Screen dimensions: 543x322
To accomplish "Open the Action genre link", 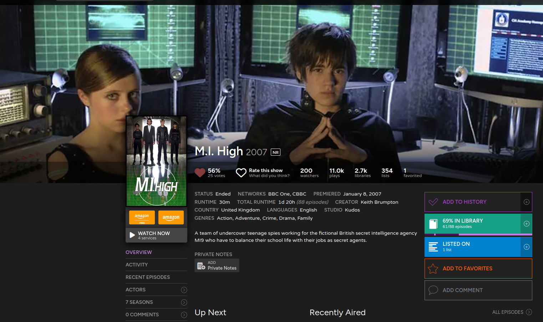I will click(224, 218).
